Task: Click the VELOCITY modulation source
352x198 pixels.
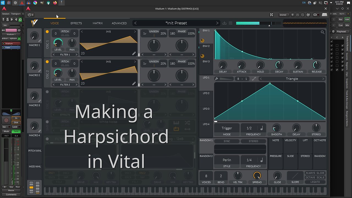Action: tap(290, 146)
